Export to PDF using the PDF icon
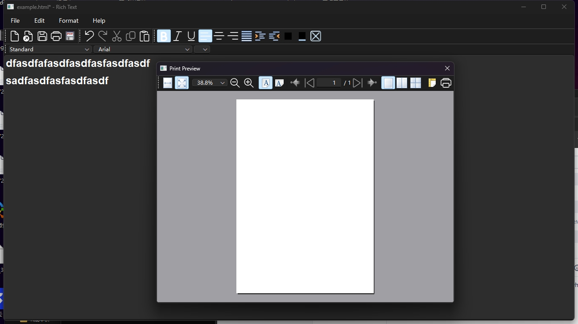 [70, 36]
